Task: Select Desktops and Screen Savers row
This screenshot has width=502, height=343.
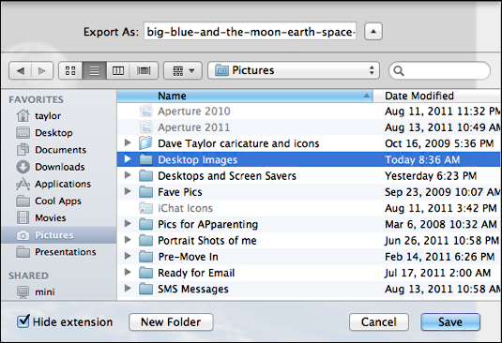Action: (x=309, y=176)
